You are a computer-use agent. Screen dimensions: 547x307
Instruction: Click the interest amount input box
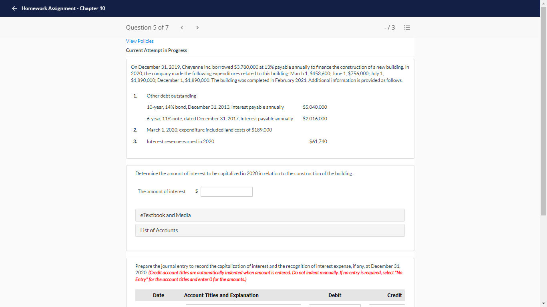(226, 191)
